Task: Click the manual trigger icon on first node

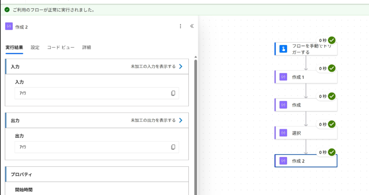Action: click(x=283, y=49)
